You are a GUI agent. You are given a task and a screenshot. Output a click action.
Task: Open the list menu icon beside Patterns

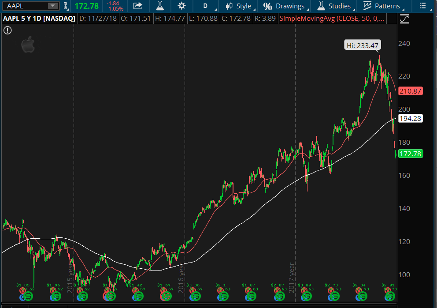pos(423,6)
